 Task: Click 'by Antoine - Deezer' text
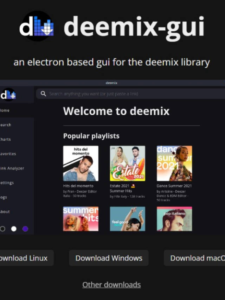click(171, 192)
